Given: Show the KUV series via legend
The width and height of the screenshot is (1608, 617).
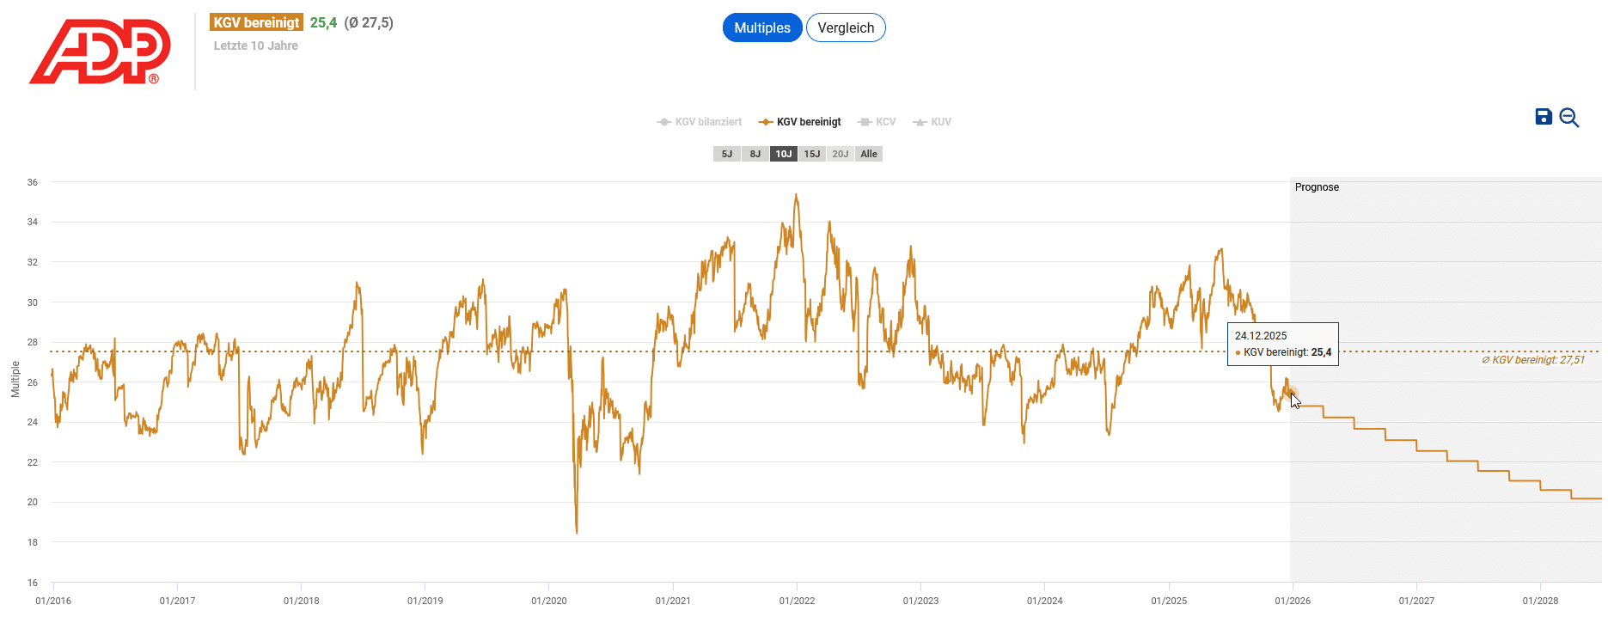Looking at the screenshot, I should coord(932,122).
